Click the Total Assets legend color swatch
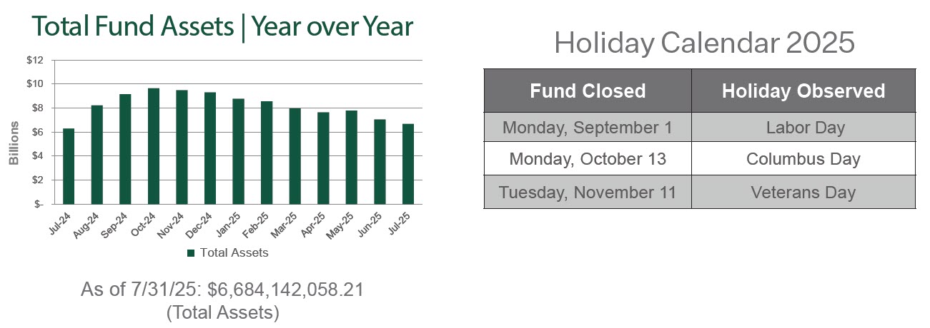Viewport: 930px width, 328px height. click(191, 253)
